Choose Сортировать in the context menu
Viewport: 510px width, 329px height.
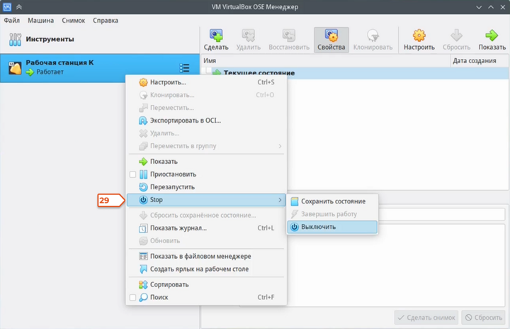(x=207, y=285)
